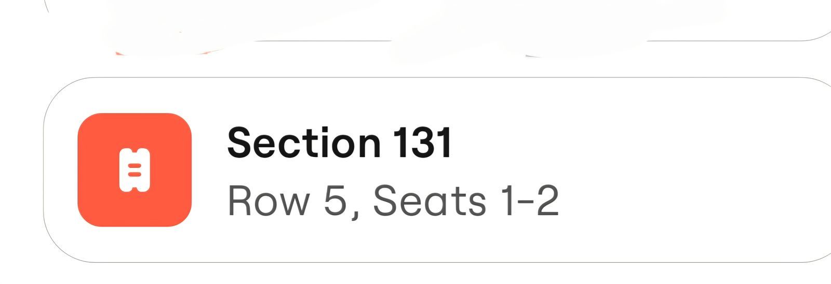Click the redacted card above Section 131
Image resolution: width=831 pixels, height=284 pixels.
pos(415,21)
